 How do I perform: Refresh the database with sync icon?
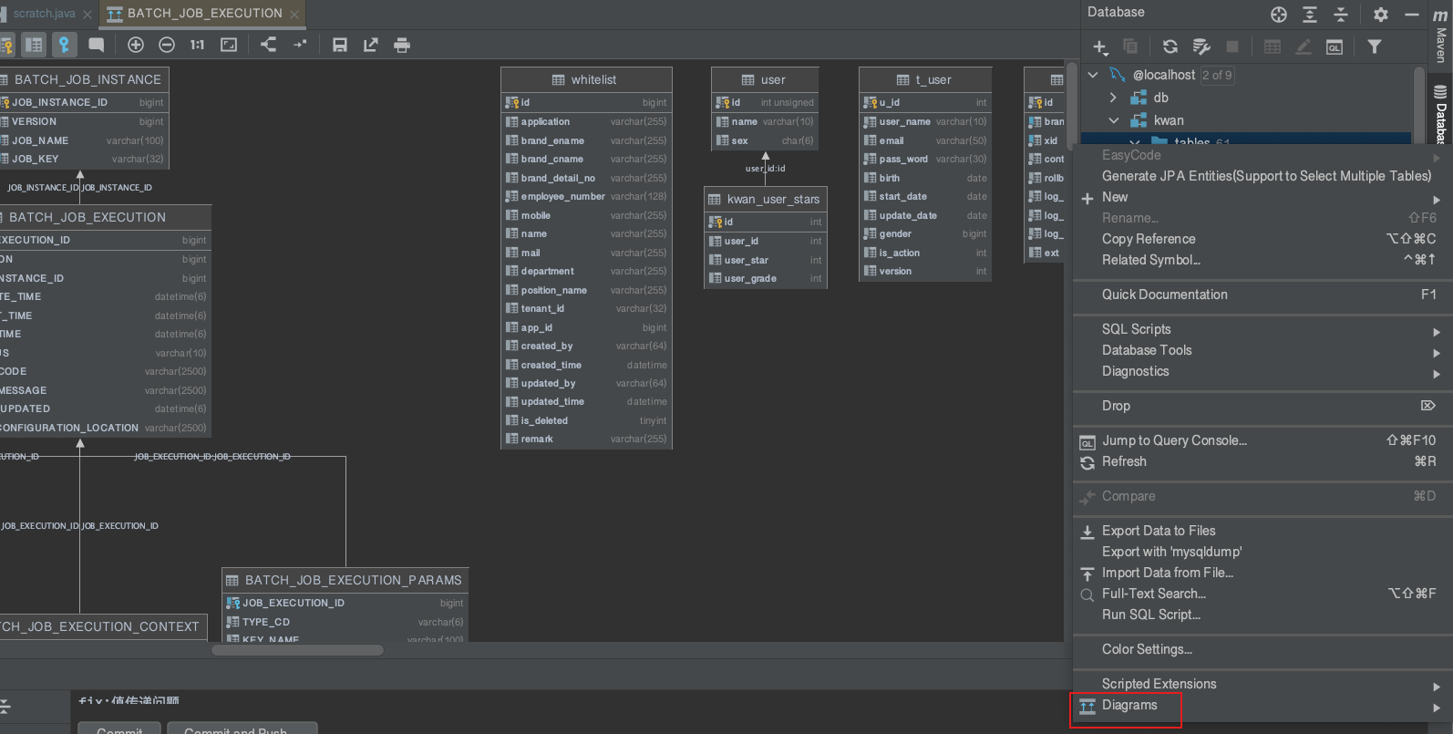[1170, 47]
